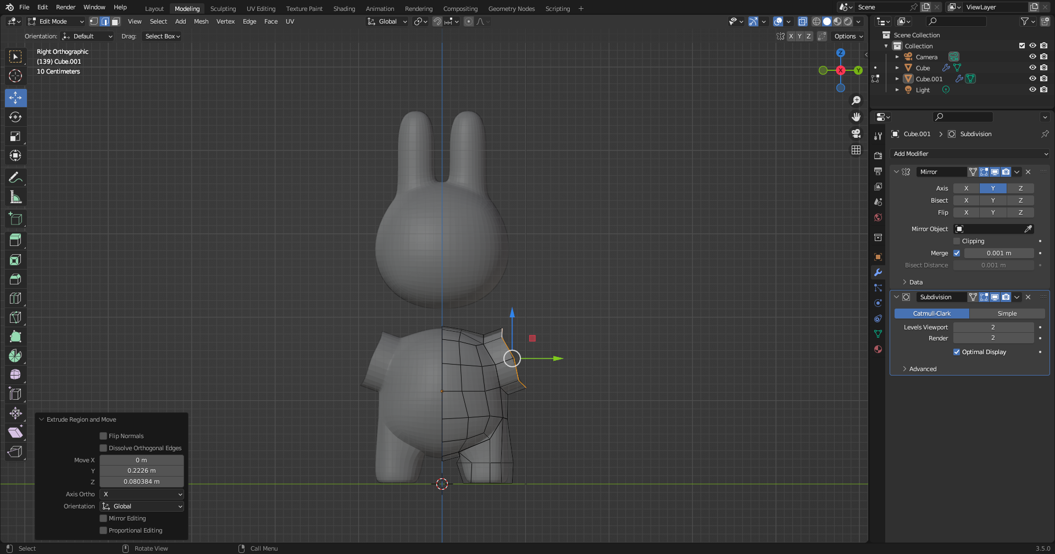This screenshot has width=1055, height=554.
Task: Select Catmull-Clark subdivision type
Action: pyautogui.click(x=932, y=314)
